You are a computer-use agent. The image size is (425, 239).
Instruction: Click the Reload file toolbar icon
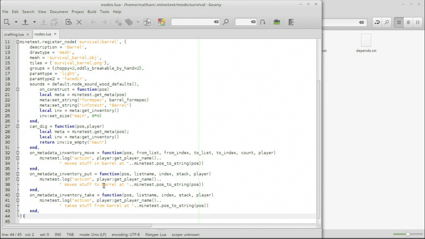(68, 22)
